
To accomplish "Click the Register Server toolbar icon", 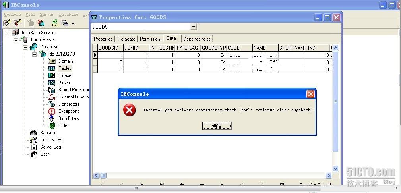I will (7, 23).
